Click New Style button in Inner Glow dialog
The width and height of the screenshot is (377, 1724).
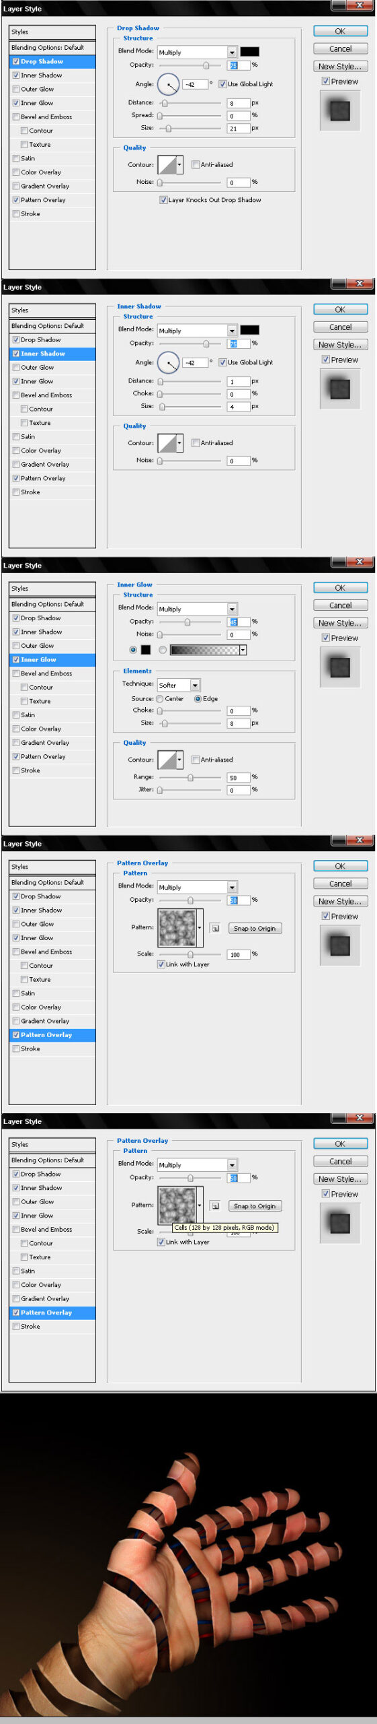coord(340,623)
